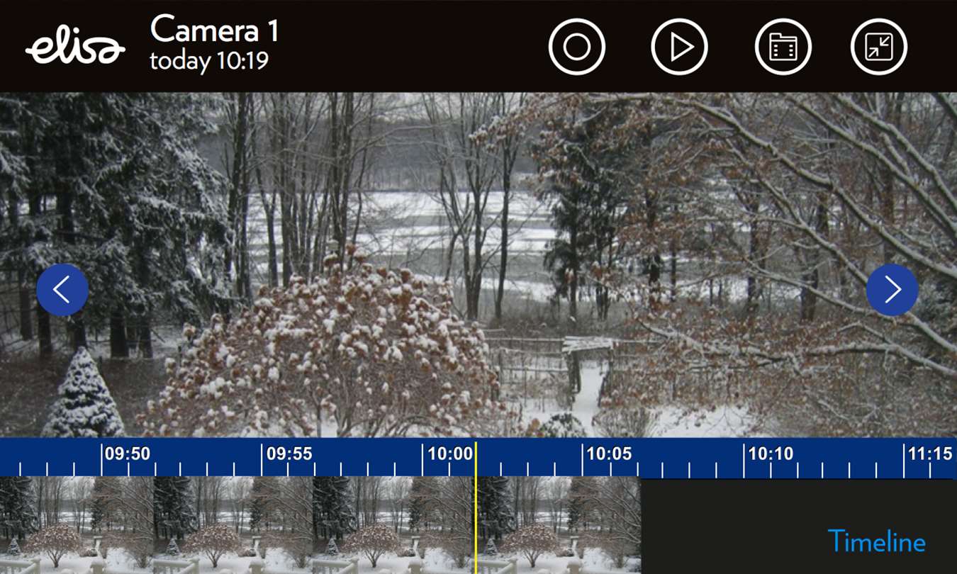Go to previous camera with left arrow

click(62, 290)
